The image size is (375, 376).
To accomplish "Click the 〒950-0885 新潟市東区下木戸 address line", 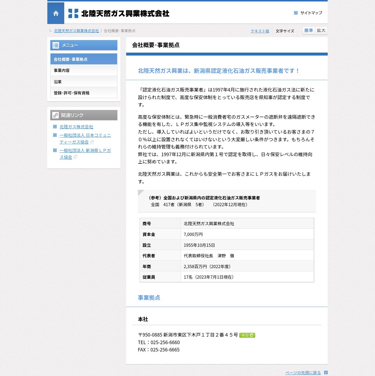I will [x=188, y=335].
